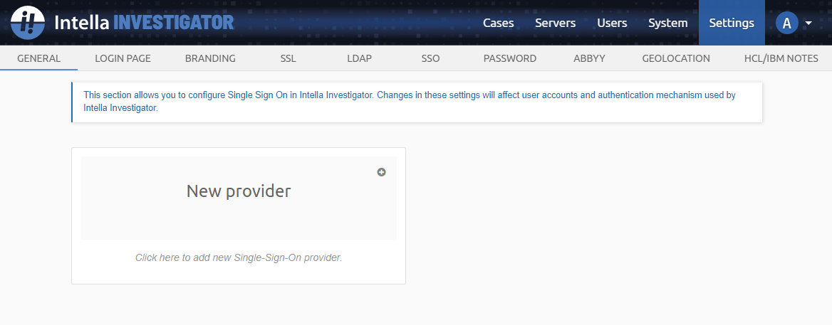Click the user avatar icon labeled A
The width and height of the screenshot is (832, 325).
[x=786, y=23]
